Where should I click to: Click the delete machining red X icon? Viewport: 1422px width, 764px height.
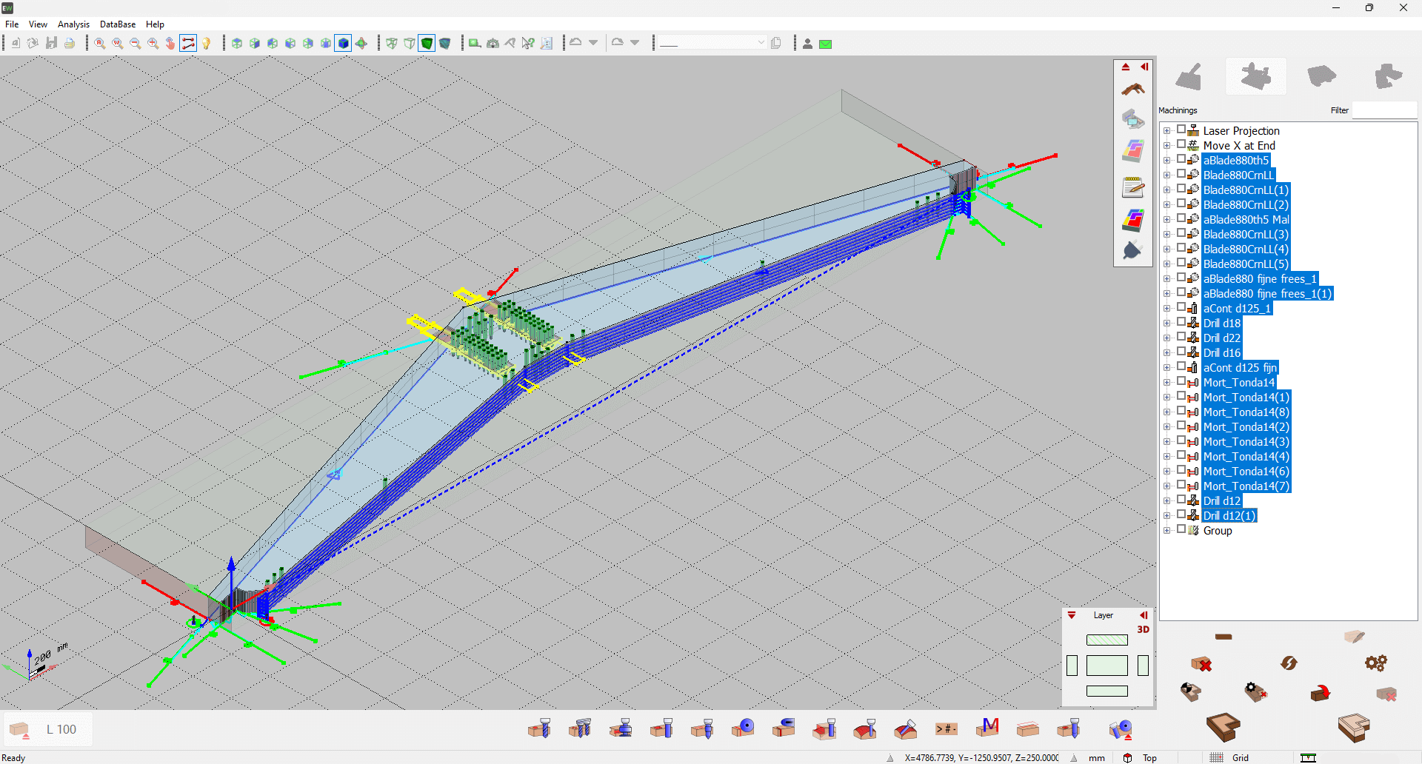pos(1201,663)
